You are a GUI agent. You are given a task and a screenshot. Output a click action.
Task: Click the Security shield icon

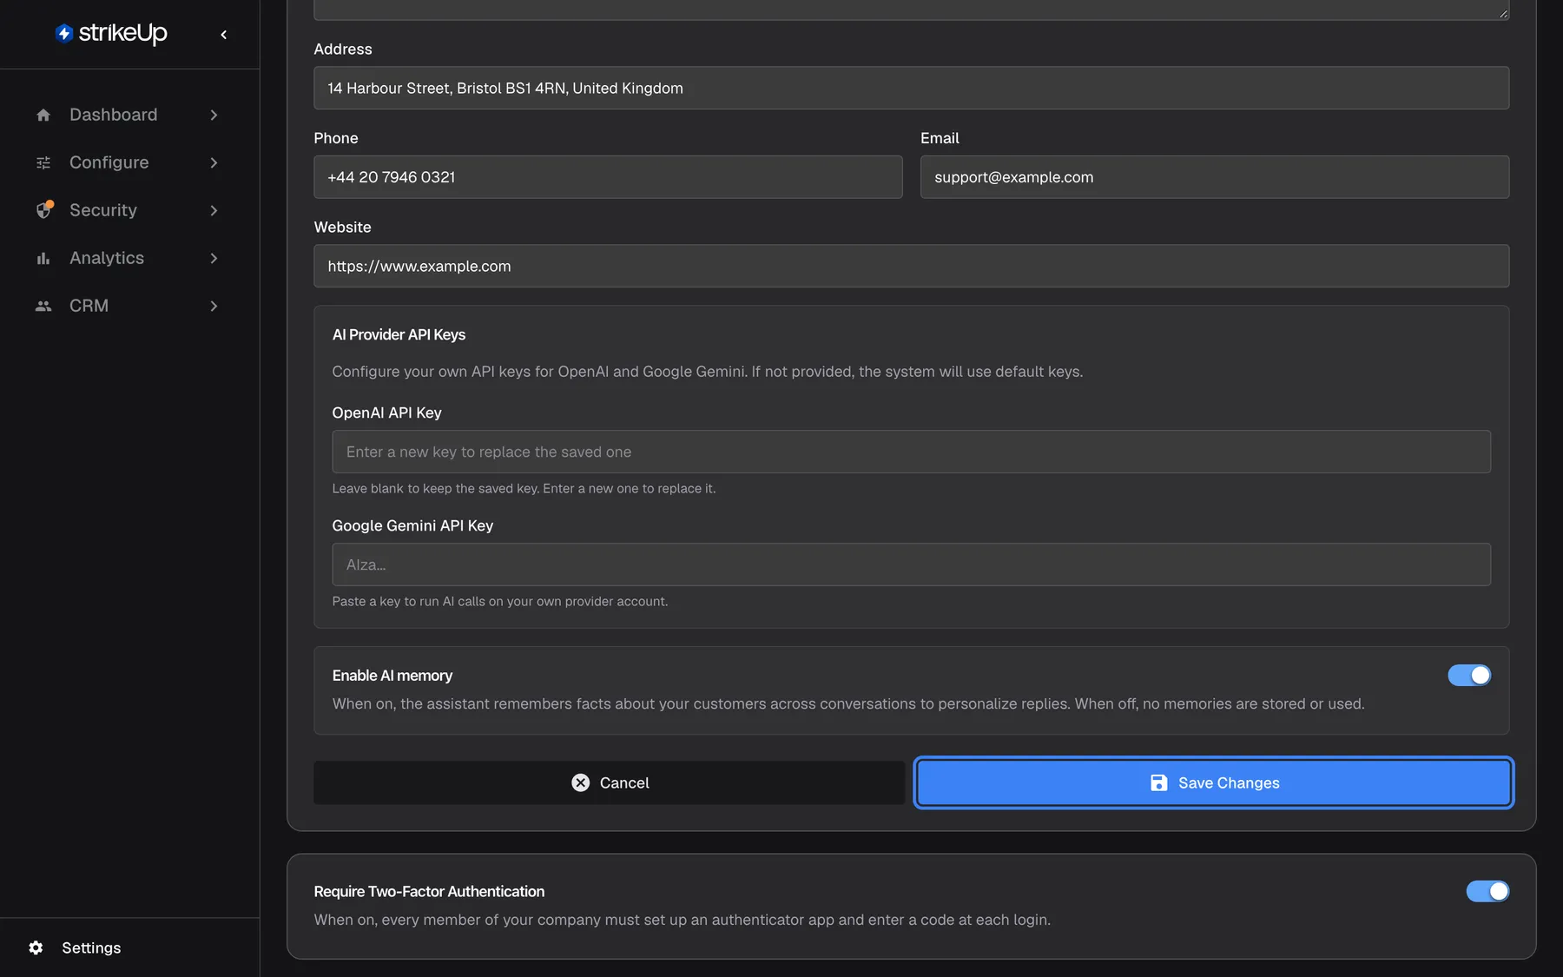44,209
